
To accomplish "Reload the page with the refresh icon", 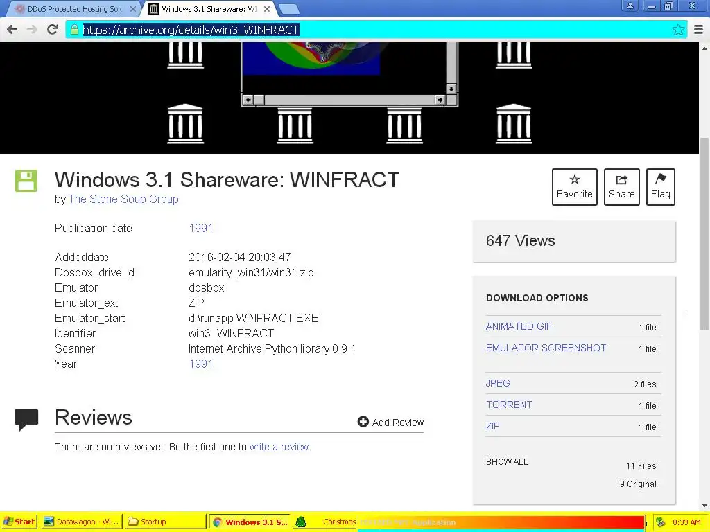I will 53,30.
